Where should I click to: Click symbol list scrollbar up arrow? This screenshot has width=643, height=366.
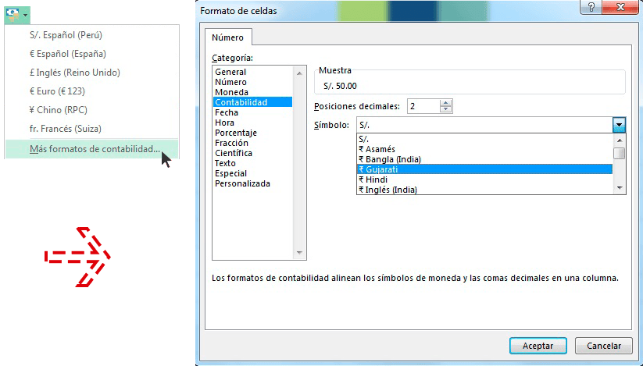pos(620,140)
